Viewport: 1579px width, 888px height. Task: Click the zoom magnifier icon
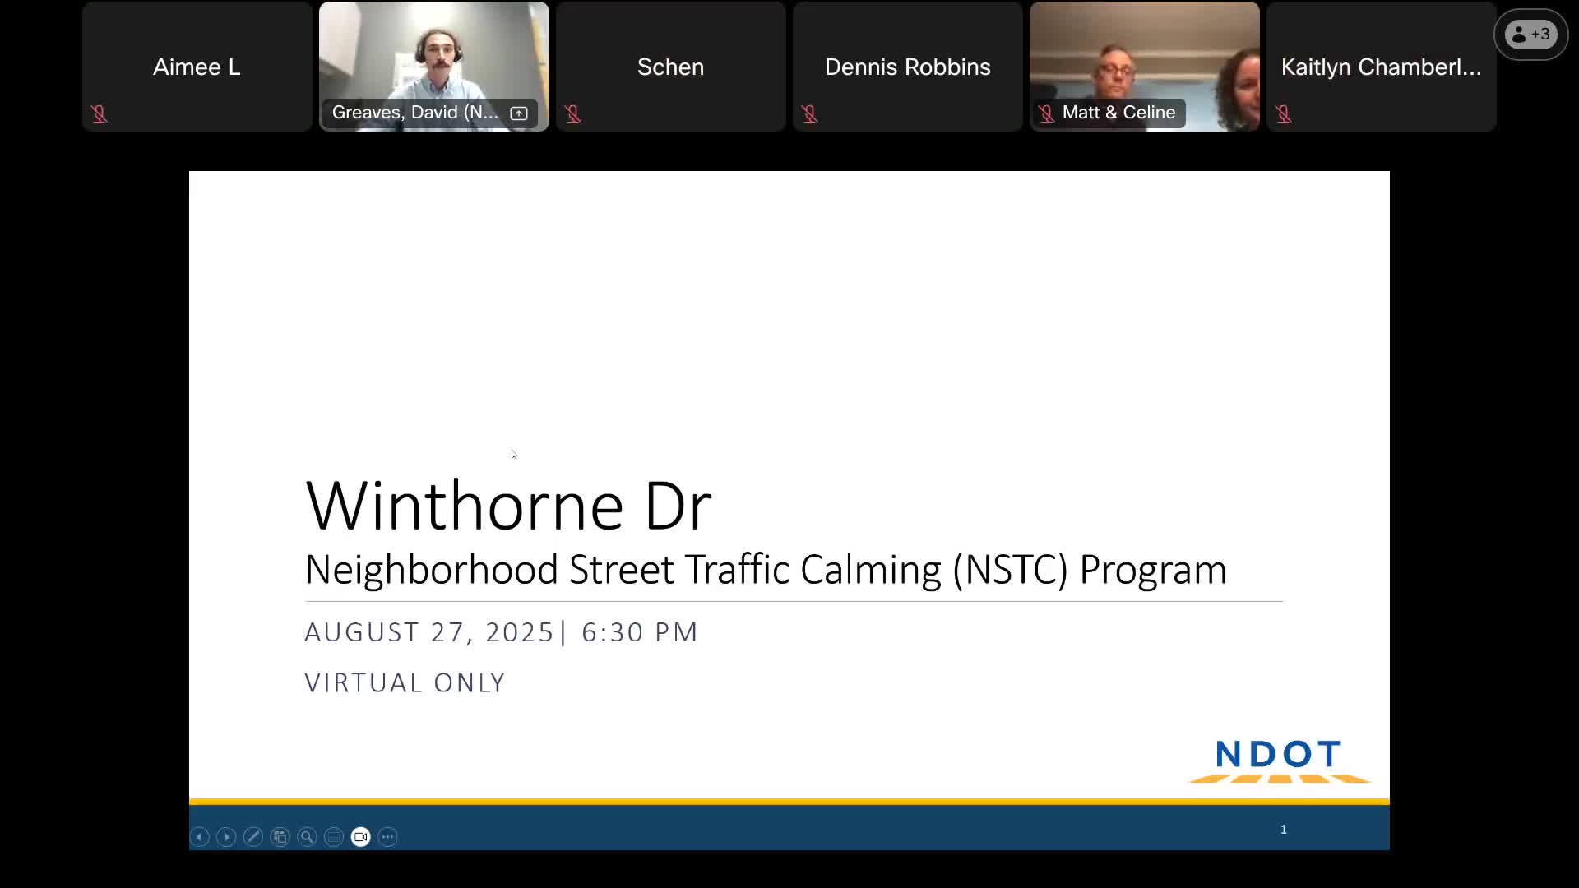(x=307, y=837)
